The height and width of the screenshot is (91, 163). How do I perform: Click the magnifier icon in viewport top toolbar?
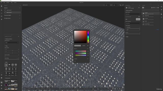(x=120, y=5)
